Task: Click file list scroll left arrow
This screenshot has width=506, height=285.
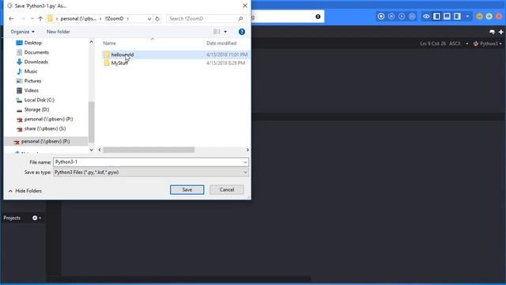Action: click(x=100, y=150)
